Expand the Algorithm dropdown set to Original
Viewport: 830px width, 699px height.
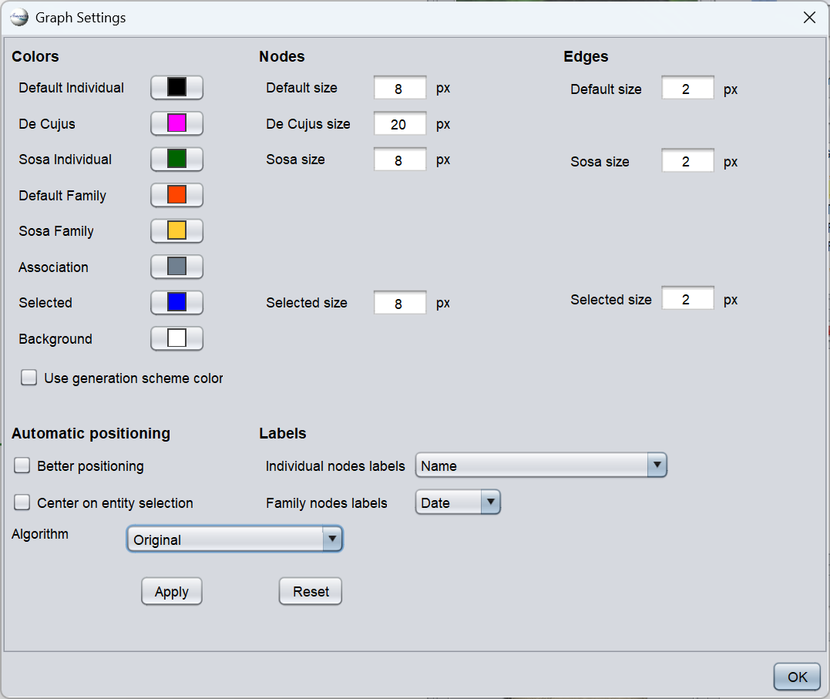234,539
